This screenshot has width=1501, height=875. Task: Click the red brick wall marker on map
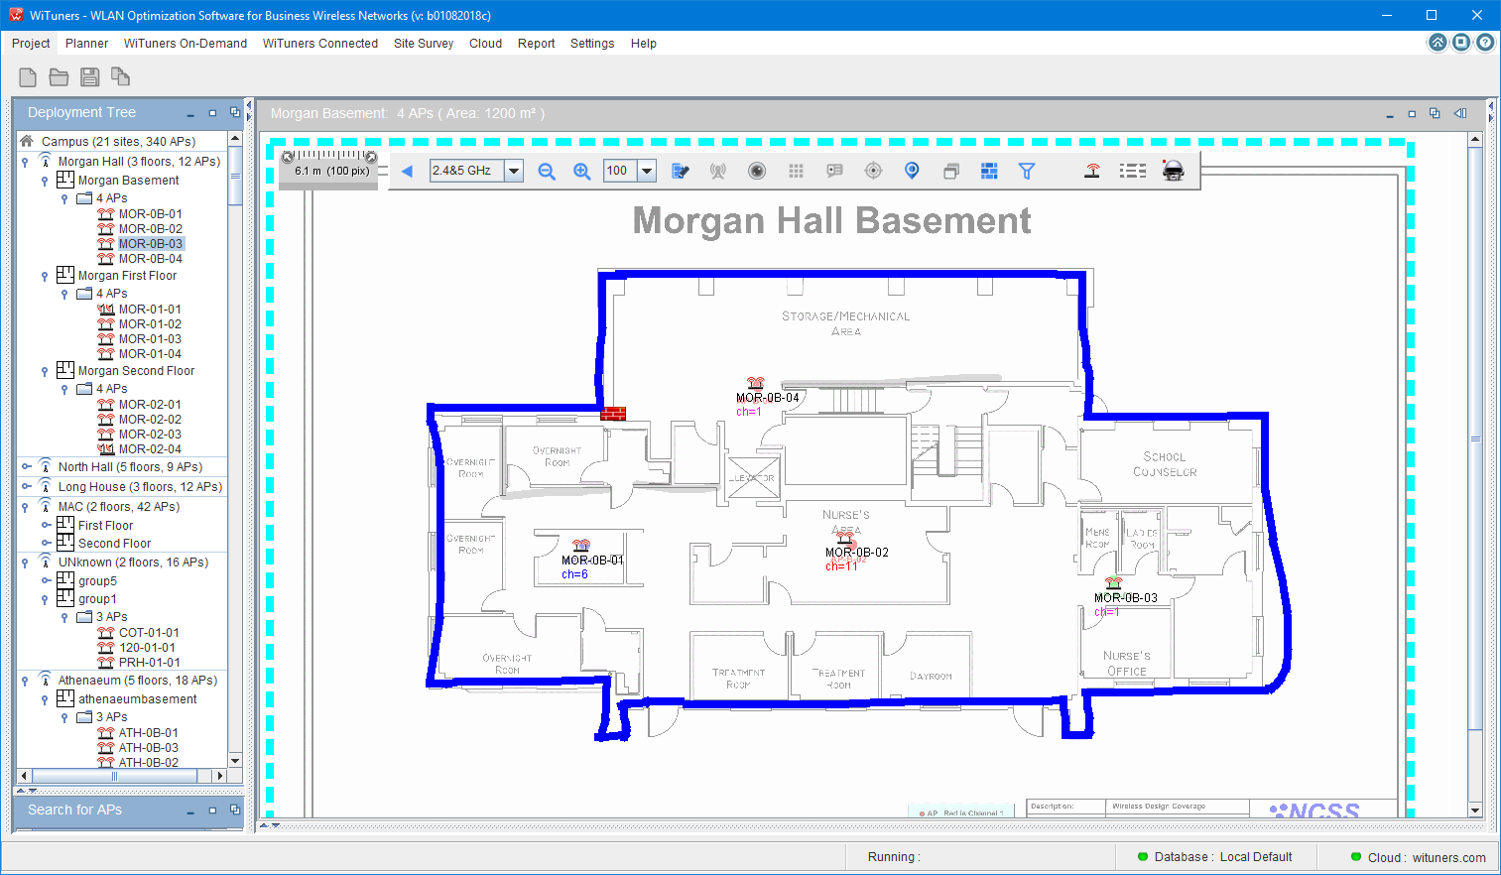[613, 414]
